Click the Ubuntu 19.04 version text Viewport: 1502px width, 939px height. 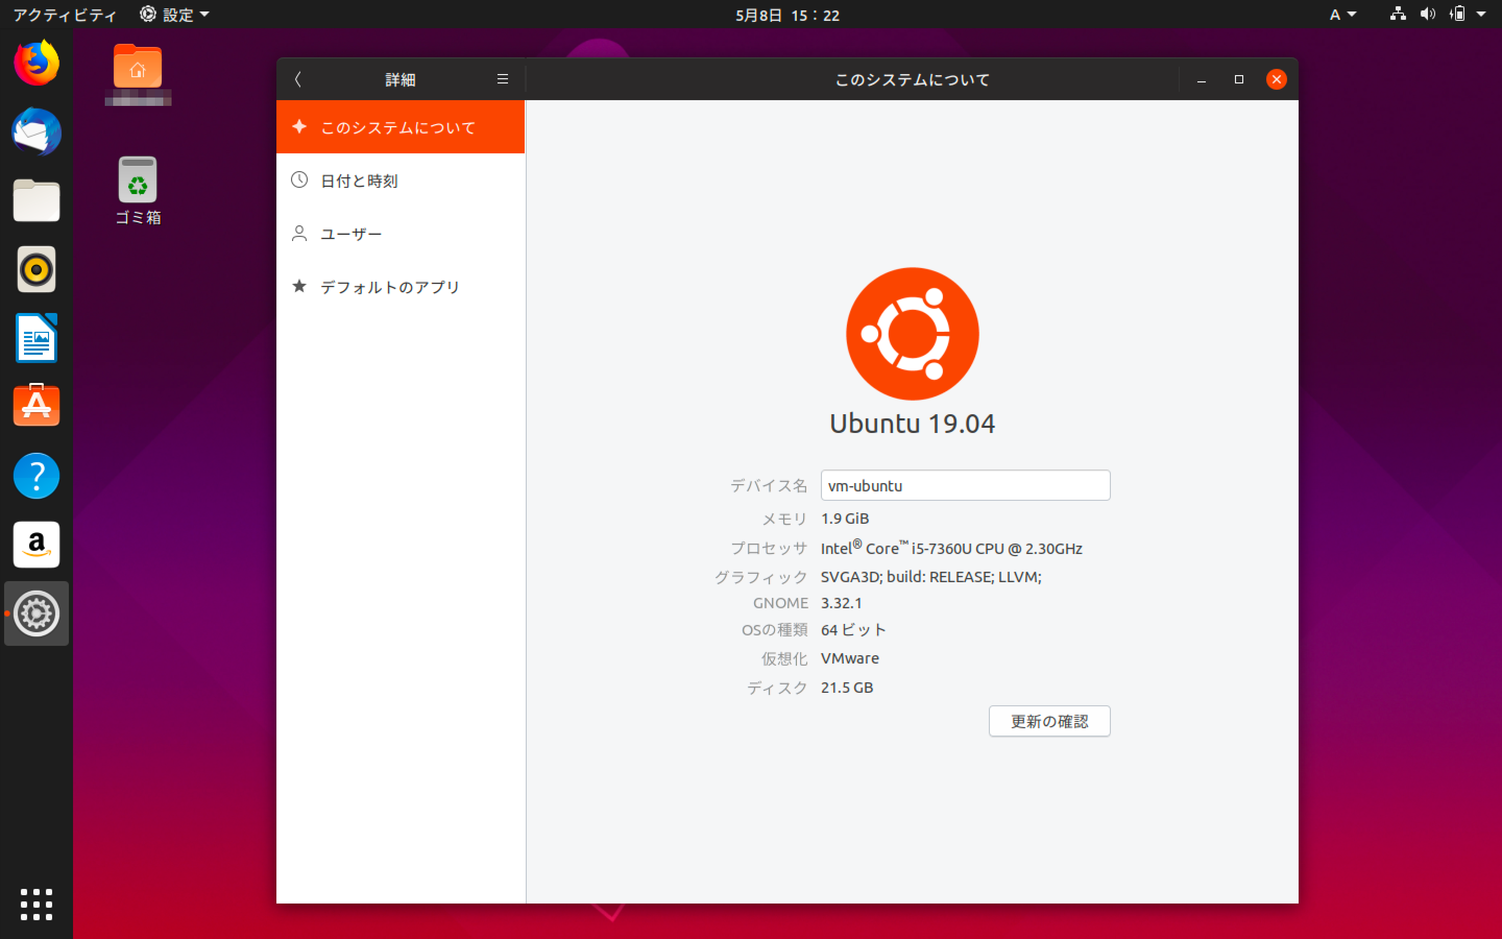(912, 424)
